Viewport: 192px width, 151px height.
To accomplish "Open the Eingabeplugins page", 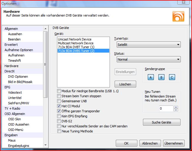I will tap(22, 146).
